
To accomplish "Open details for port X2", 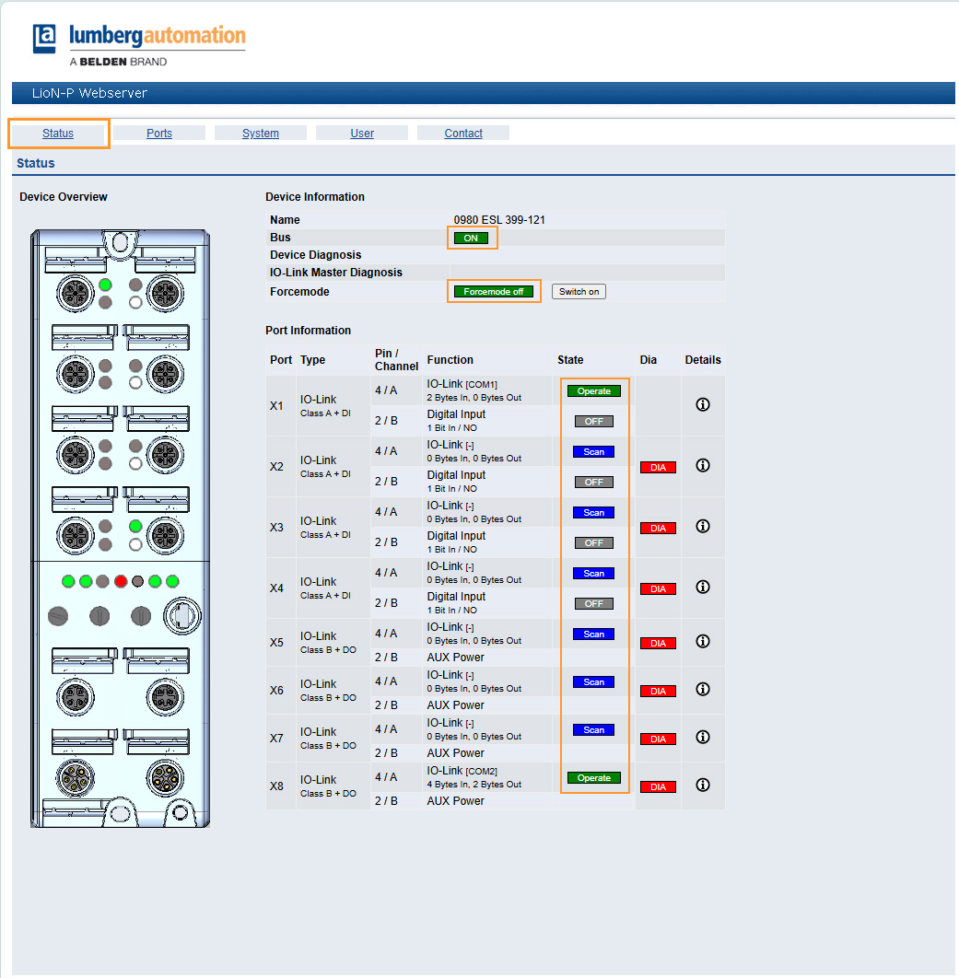I will click(703, 466).
